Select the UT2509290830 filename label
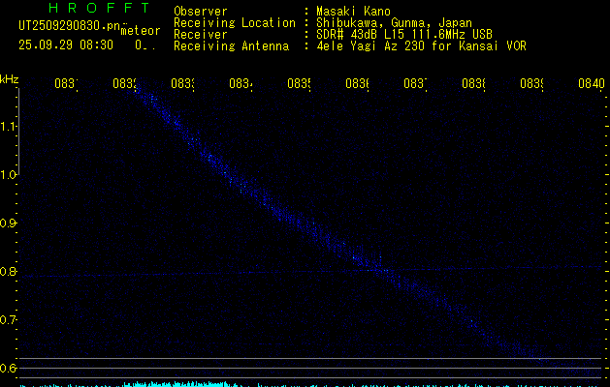The width and height of the screenshot is (610, 387). [67, 26]
